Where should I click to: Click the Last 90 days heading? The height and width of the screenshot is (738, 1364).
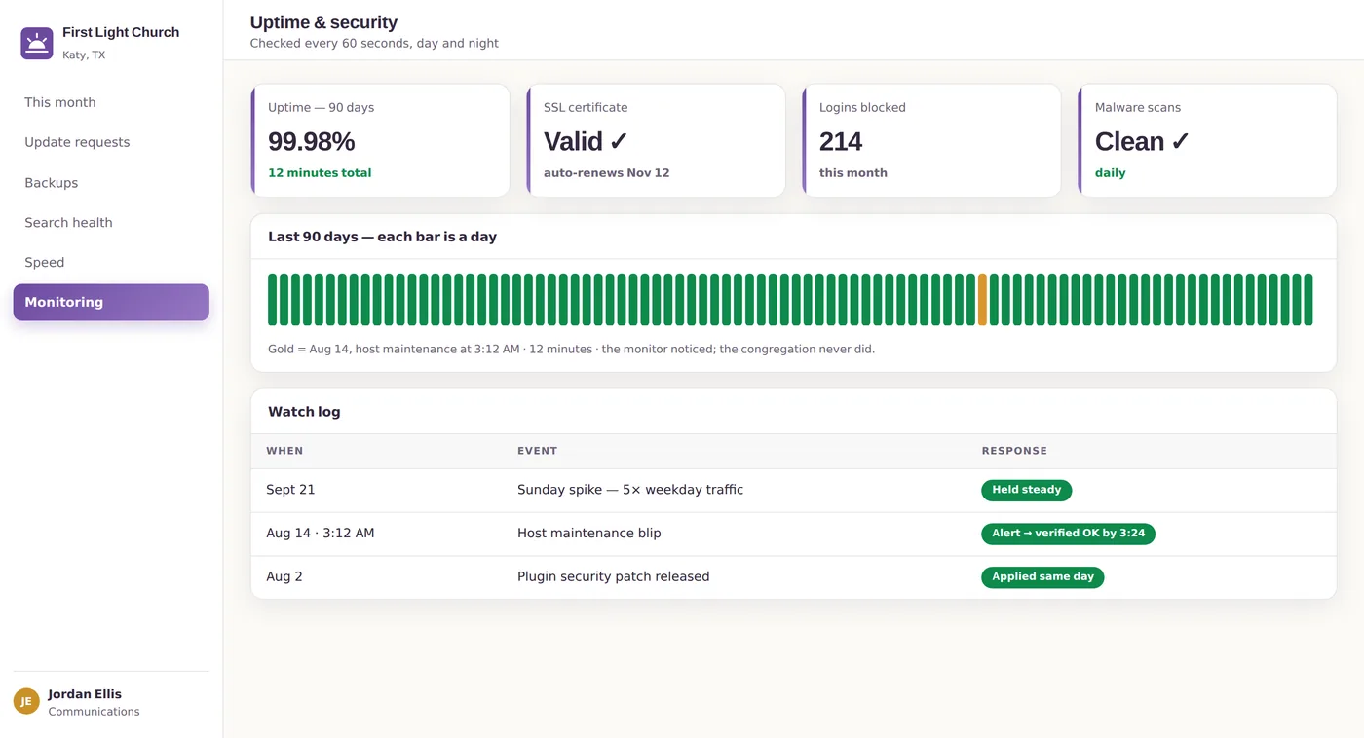(382, 237)
